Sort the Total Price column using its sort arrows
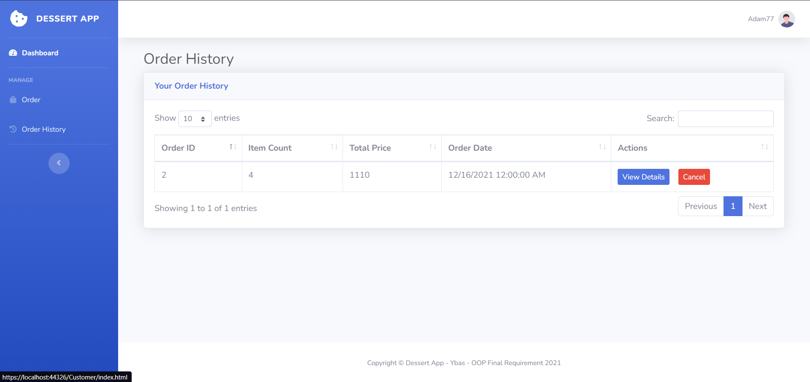The height and width of the screenshot is (382, 810). pyautogui.click(x=433, y=147)
